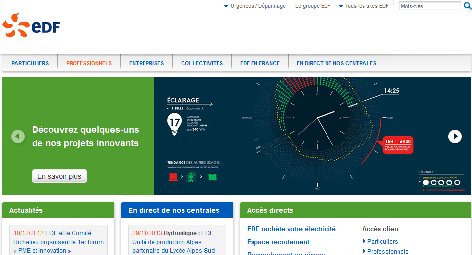Click the Accès directs header
Screen dimensions: 472x255
pyautogui.click(x=356, y=210)
